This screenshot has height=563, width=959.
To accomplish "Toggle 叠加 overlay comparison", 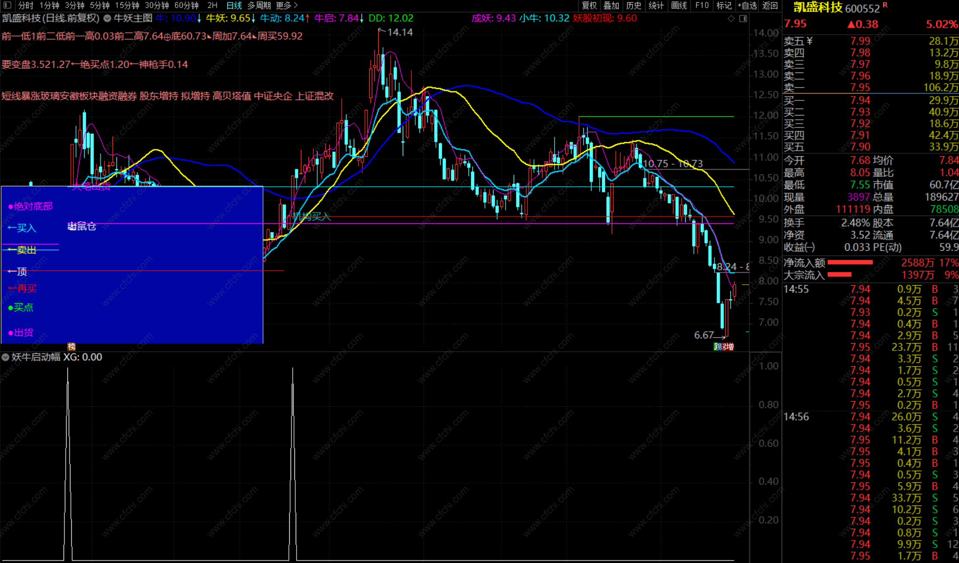I will [x=611, y=5].
